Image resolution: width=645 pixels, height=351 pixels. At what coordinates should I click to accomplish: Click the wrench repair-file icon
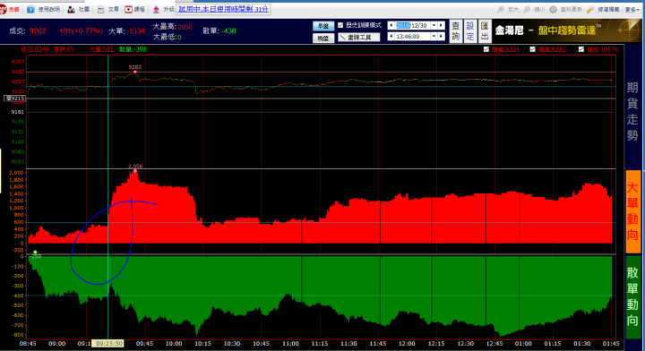590,9
